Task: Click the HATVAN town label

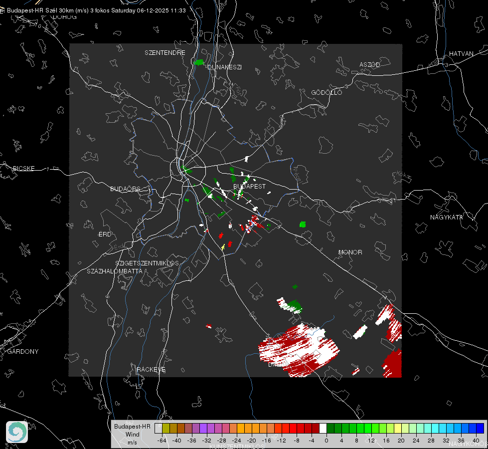Action: [x=461, y=53]
